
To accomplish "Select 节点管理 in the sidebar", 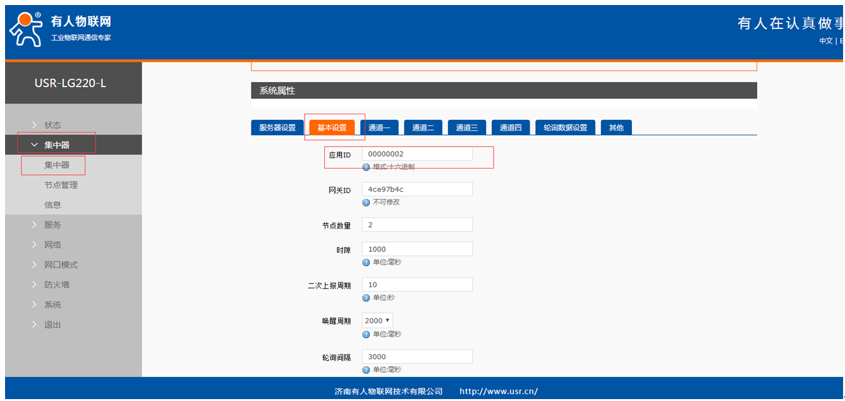I will (61, 185).
